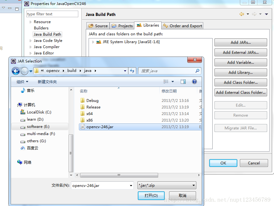Image resolution: width=274 pixels, height=206 pixels.
Task: Toggle the preview pane icon
Action: point(183,82)
